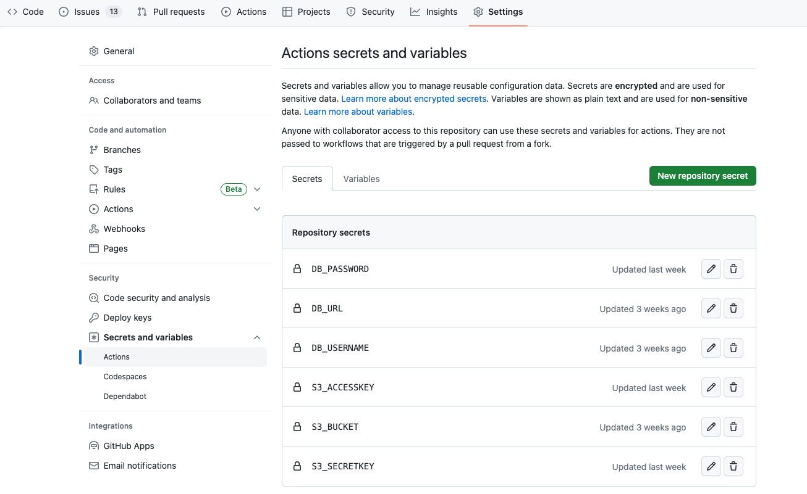807x494 pixels.
Task: Click the trash icon for DB_URL secret
Action: pyautogui.click(x=733, y=308)
